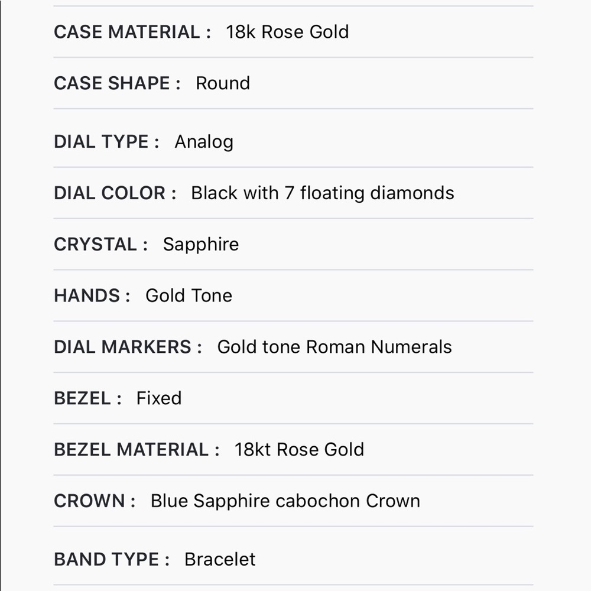Click the DIAL MARKERS label

coord(128,347)
